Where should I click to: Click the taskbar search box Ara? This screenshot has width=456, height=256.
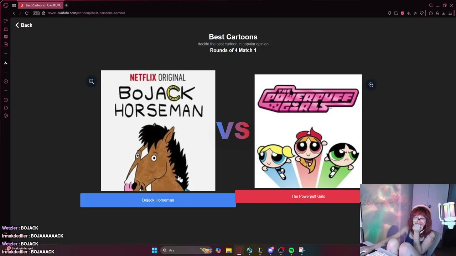187,250
